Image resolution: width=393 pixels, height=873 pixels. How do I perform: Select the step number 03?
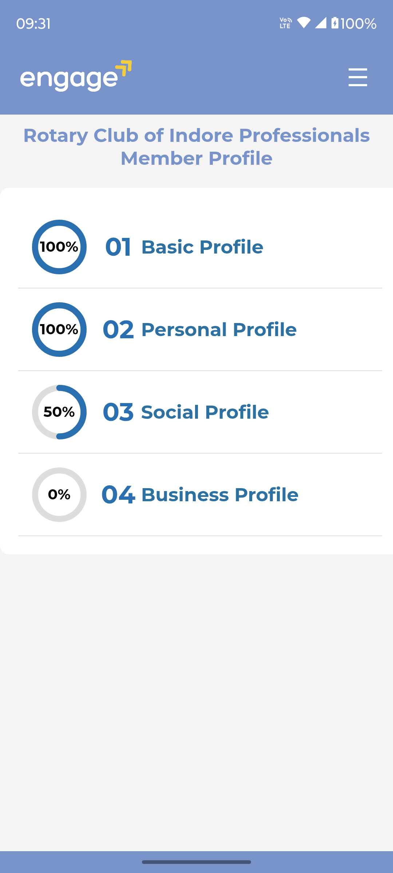(118, 412)
